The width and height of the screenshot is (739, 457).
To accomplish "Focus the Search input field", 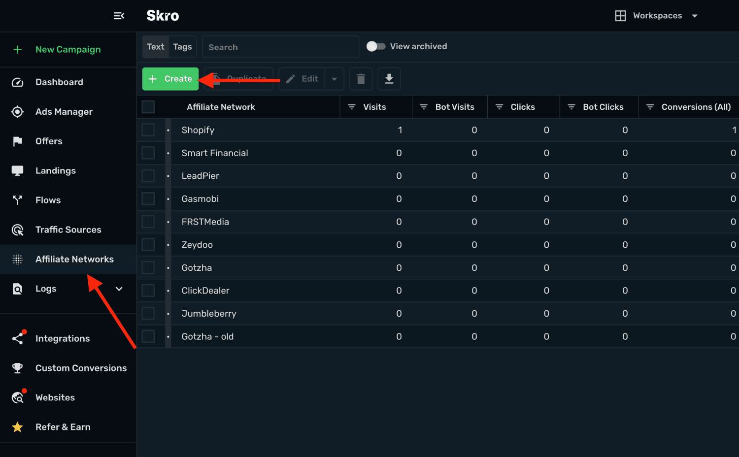I will [280, 47].
